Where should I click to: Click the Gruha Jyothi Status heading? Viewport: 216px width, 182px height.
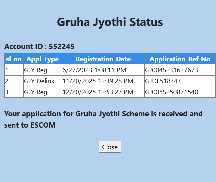pyautogui.click(x=110, y=22)
